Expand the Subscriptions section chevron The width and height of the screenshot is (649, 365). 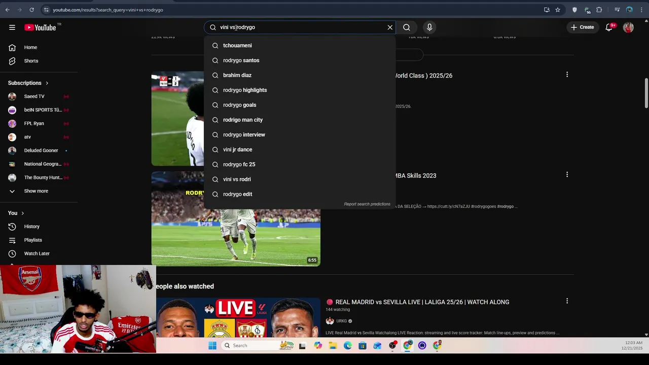click(x=47, y=83)
